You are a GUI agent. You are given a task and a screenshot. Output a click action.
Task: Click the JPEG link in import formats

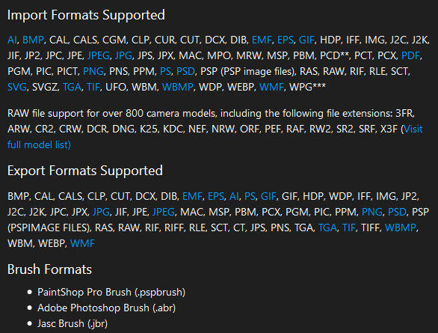pyautogui.click(x=99, y=55)
